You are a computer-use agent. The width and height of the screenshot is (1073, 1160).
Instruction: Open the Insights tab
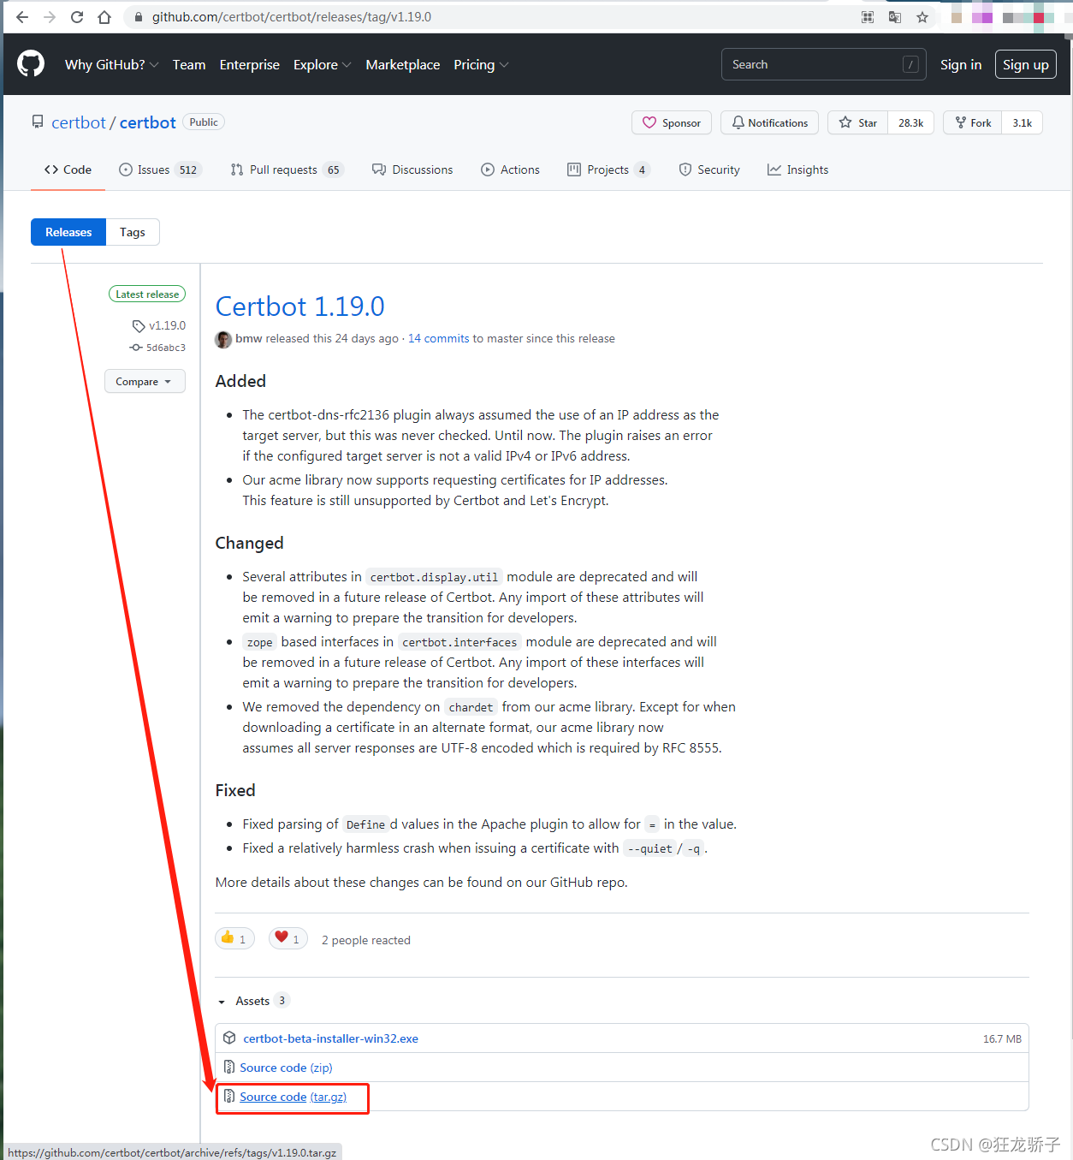point(797,170)
